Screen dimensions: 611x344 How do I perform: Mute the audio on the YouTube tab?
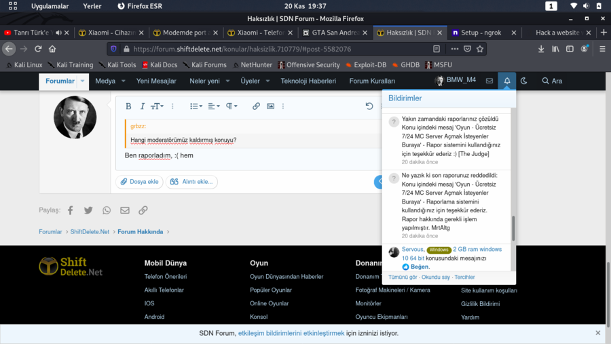(58, 33)
